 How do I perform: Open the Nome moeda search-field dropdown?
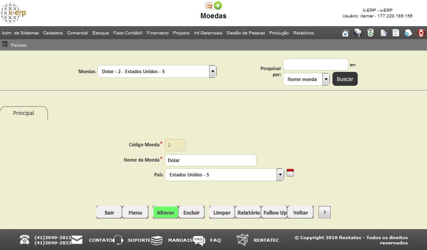coord(306,79)
